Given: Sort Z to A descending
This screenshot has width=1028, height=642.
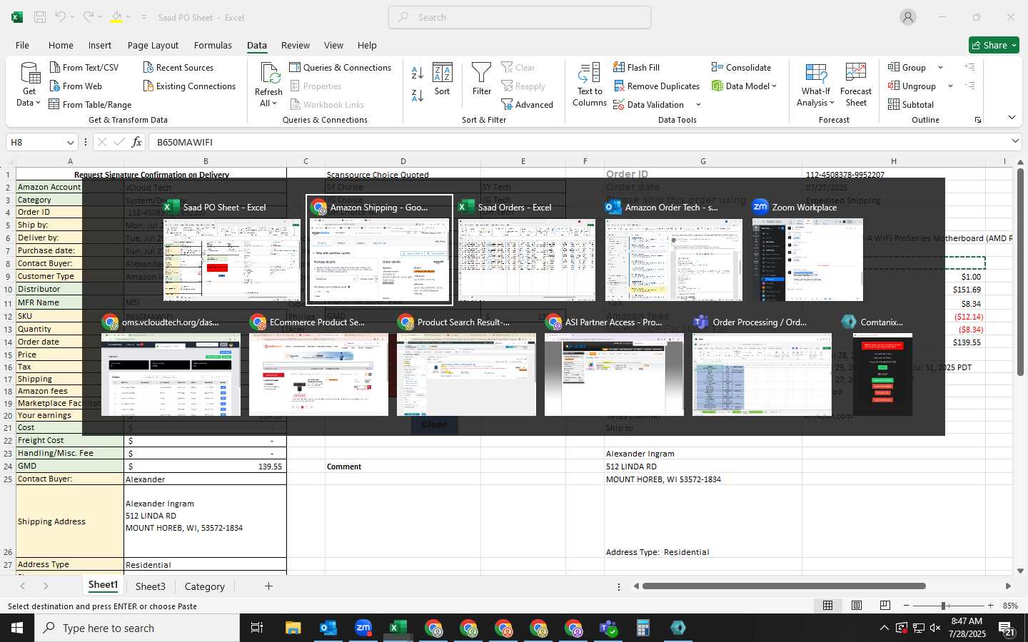Looking at the screenshot, I should (x=418, y=95).
